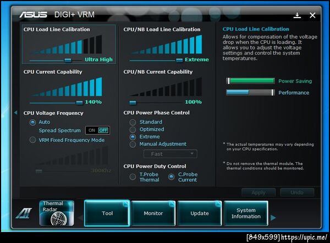Click the CPU/NB Current Capability bar graph
Screen dimensions: 330x243
[x=167, y=87]
